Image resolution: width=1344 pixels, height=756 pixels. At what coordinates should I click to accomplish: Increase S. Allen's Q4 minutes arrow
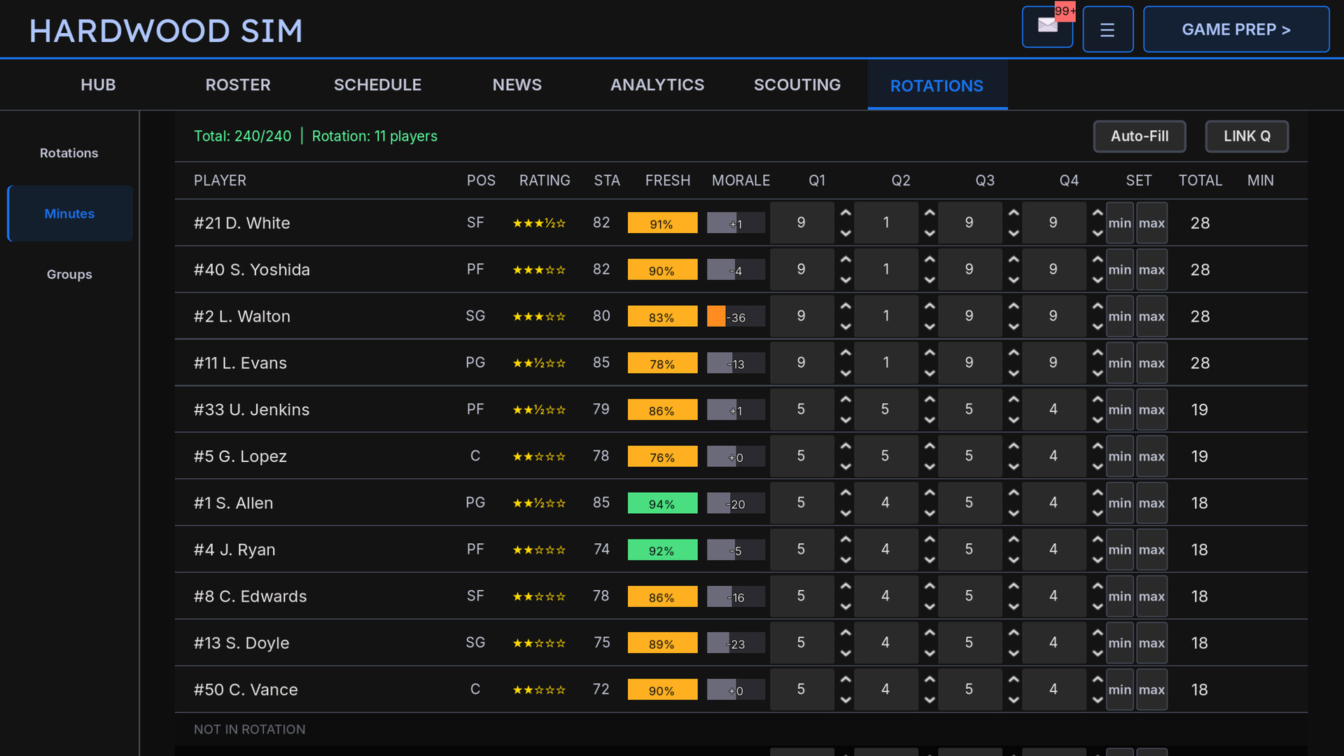tap(1098, 493)
